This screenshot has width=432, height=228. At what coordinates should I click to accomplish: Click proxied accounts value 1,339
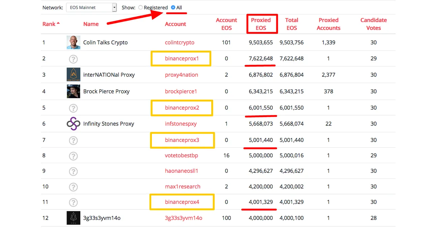tap(328, 42)
